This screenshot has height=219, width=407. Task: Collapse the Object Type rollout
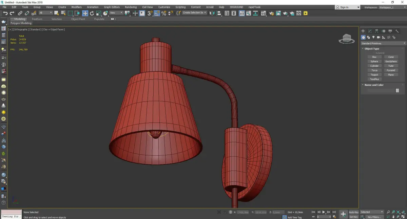[372, 49]
